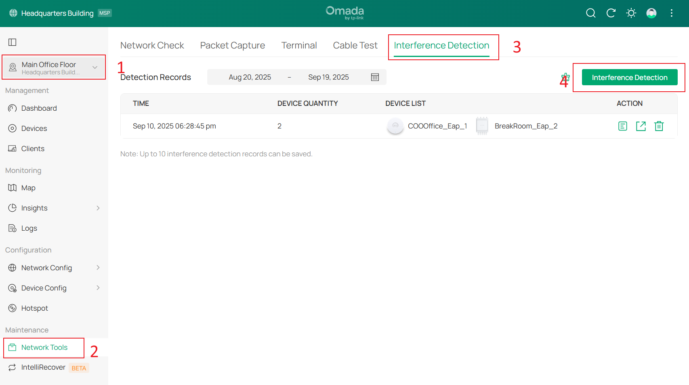Open IntelliRecover in the sidebar
689x385 pixels.
tap(43, 367)
